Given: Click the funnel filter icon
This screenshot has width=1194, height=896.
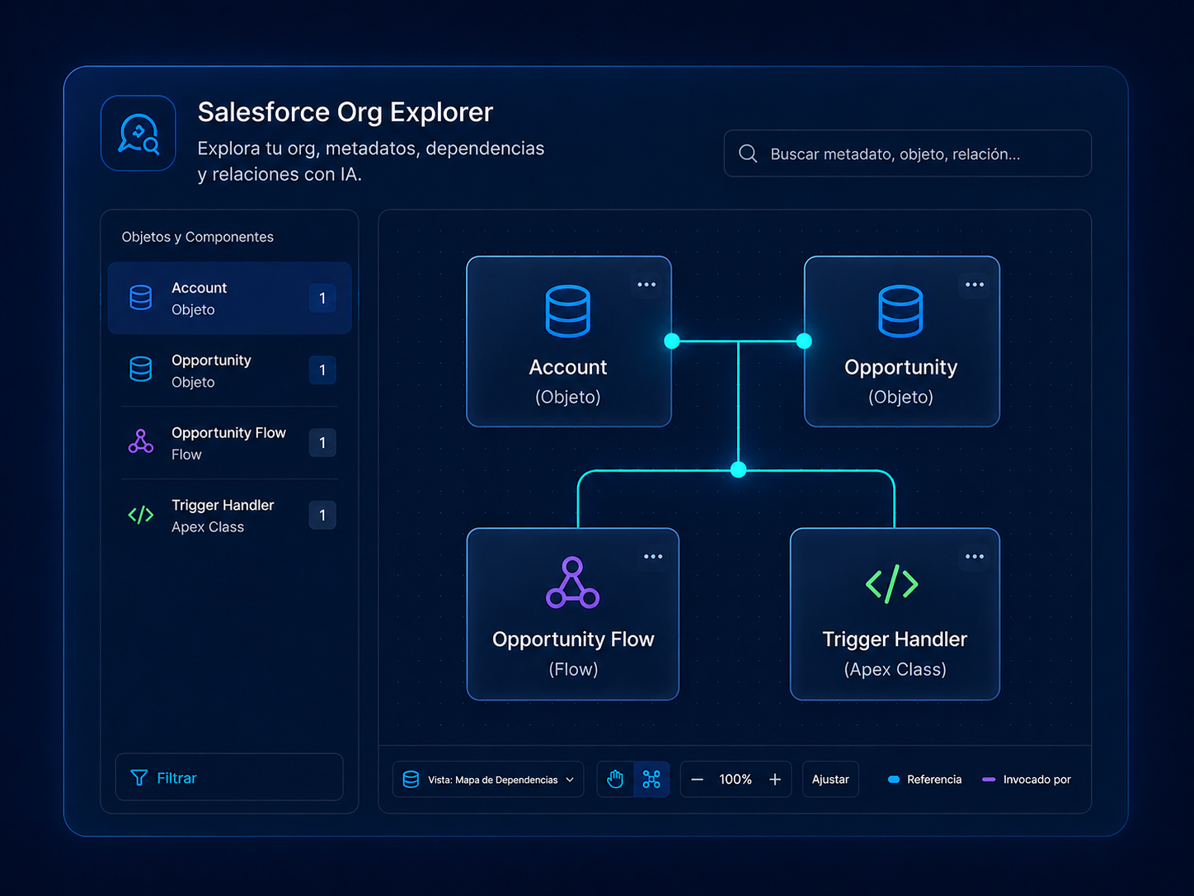Looking at the screenshot, I should [x=139, y=778].
